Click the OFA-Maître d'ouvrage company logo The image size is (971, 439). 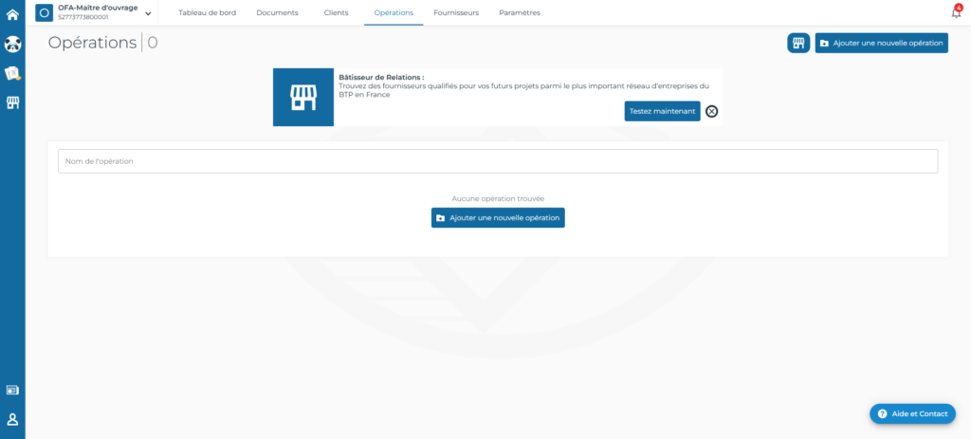[x=45, y=12]
